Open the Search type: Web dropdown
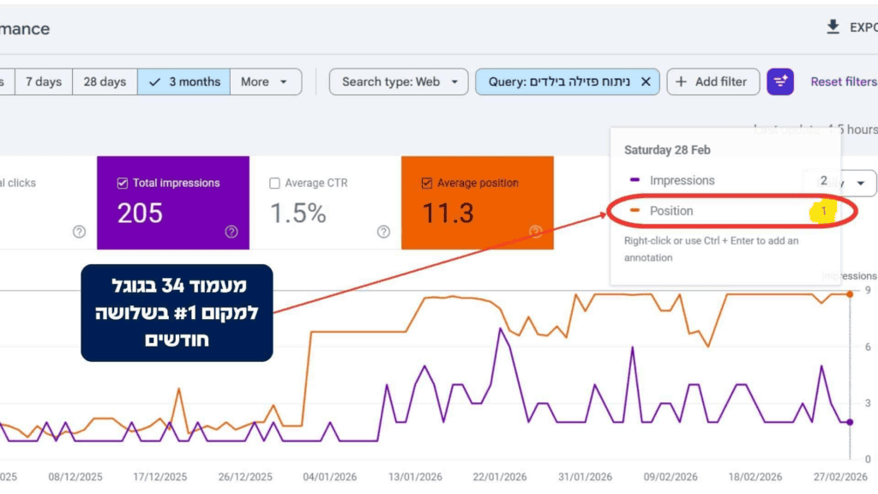The image size is (878, 494). (x=399, y=81)
